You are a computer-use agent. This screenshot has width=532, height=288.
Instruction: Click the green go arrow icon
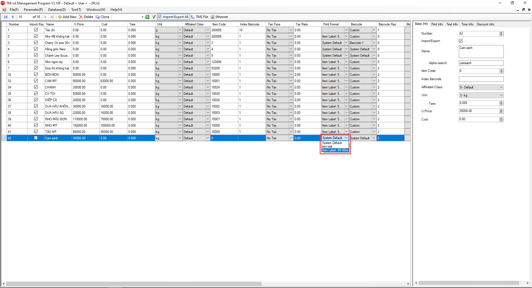click(x=147, y=17)
